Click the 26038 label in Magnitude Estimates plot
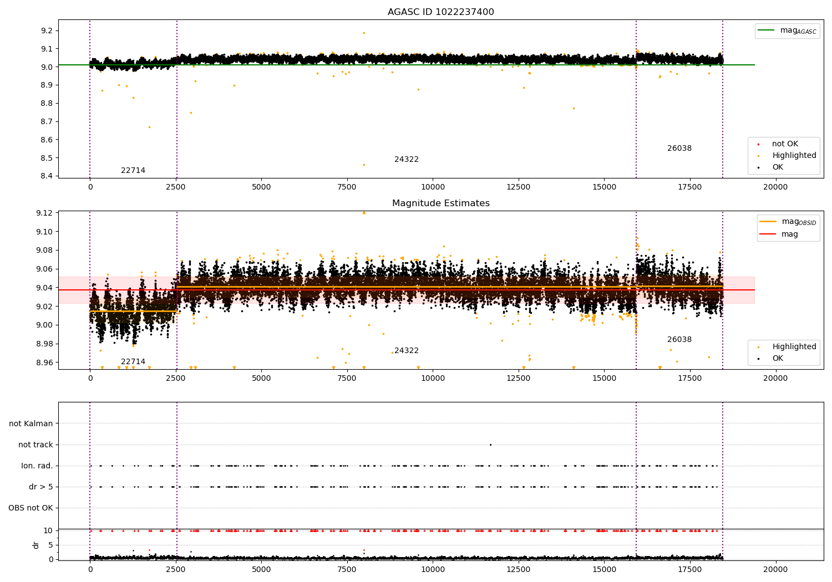This screenshot has height=582, width=832. tap(679, 340)
